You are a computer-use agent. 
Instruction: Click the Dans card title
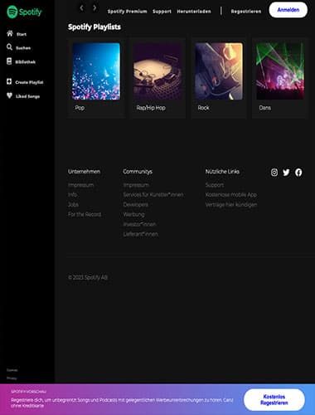point(265,108)
